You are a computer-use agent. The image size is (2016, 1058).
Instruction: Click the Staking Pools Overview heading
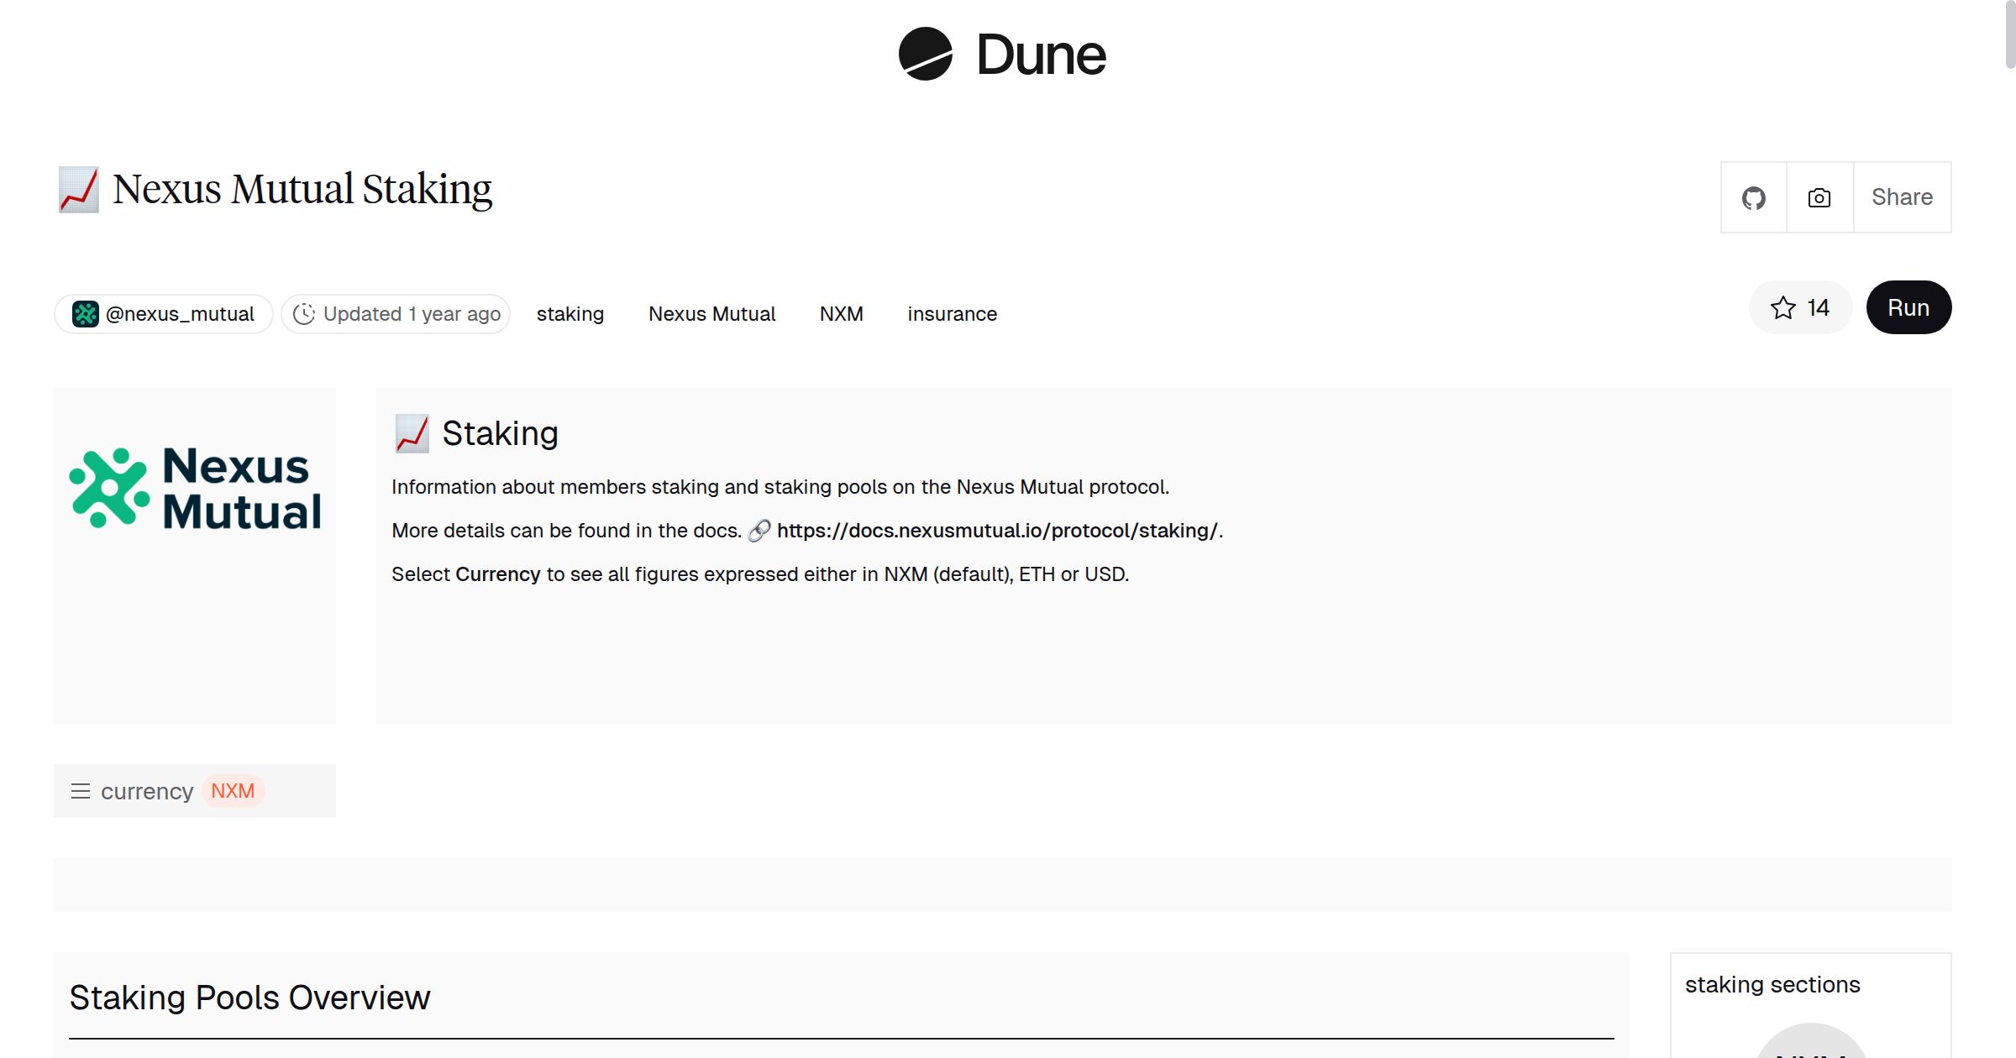click(249, 998)
